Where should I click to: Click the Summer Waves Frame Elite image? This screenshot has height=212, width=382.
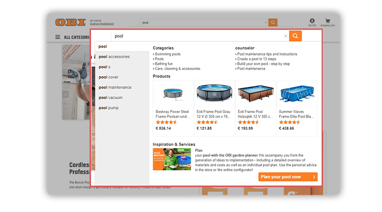(x=297, y=94)
